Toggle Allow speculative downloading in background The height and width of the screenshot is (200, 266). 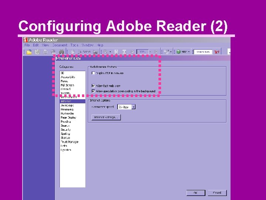[x=93, y=91]
